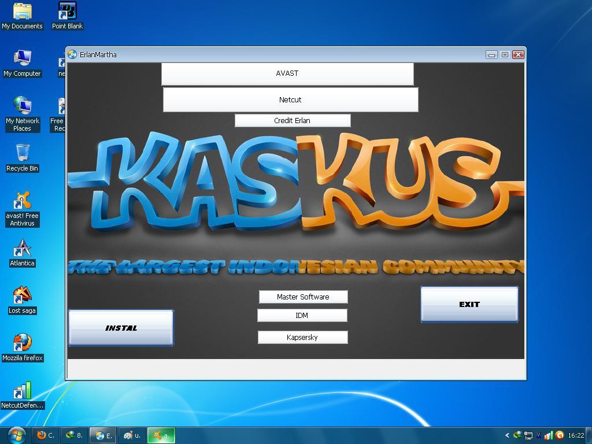Switch to the paint taskbar item u.
Image resolution: width=592 pixels, height=444 pixels.
coord(132,435)
